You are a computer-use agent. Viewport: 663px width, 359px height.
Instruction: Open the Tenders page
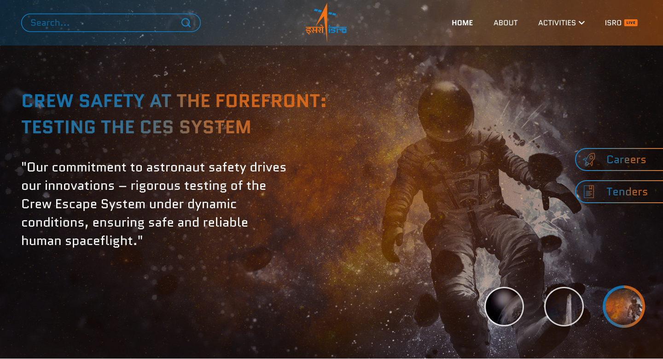627,192
